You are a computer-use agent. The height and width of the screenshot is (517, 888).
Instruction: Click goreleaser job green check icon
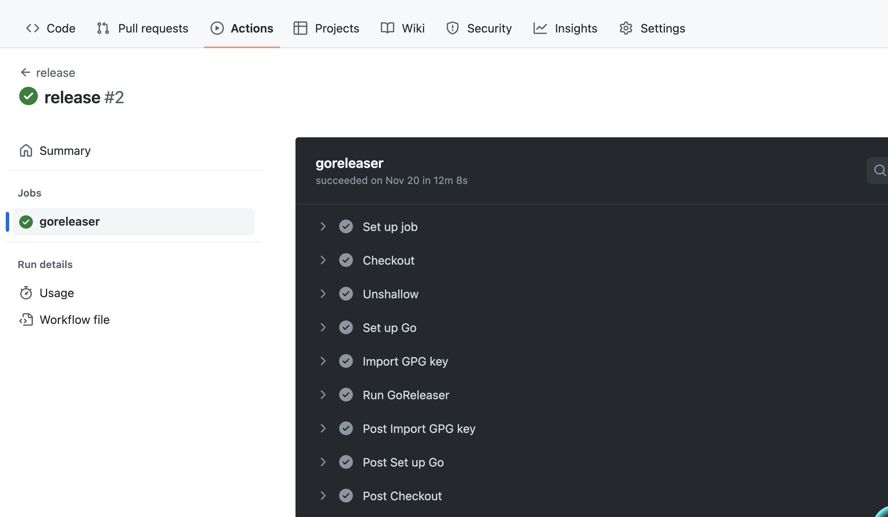[x=26, y=222]
